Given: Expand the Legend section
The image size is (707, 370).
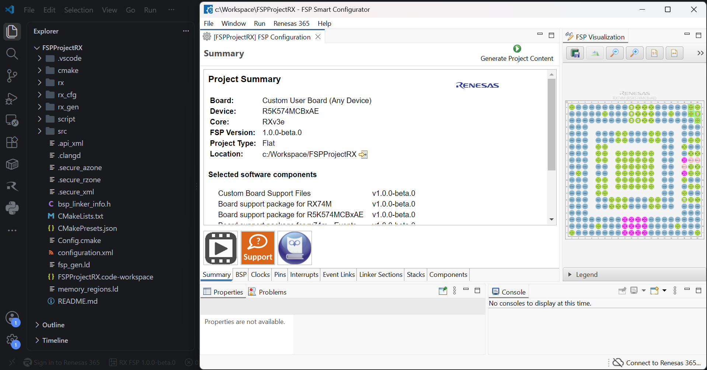Looking at the screenshot, I should (x=570, y=275).
